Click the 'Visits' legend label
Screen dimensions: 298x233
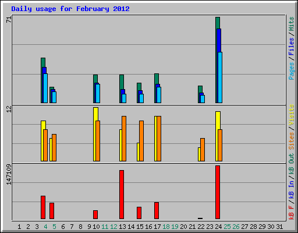[292, 115]
